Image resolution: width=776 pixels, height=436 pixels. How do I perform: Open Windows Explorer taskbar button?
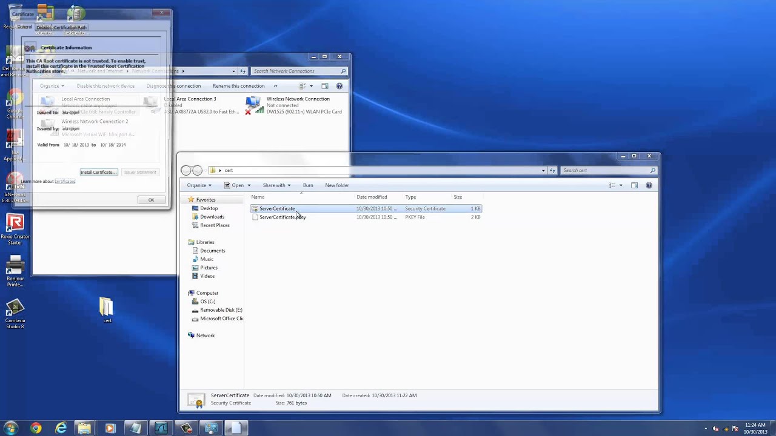[x=85, y=428]
